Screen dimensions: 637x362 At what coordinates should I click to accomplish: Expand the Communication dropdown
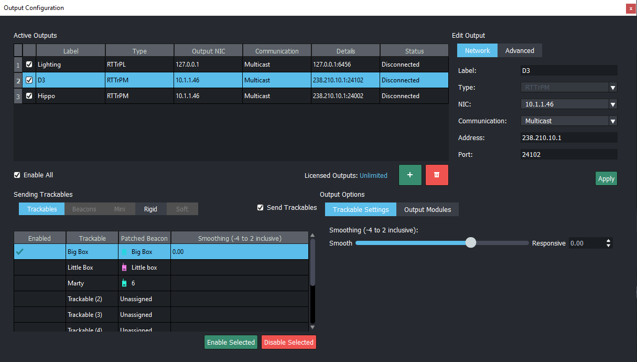coord(612,121)
